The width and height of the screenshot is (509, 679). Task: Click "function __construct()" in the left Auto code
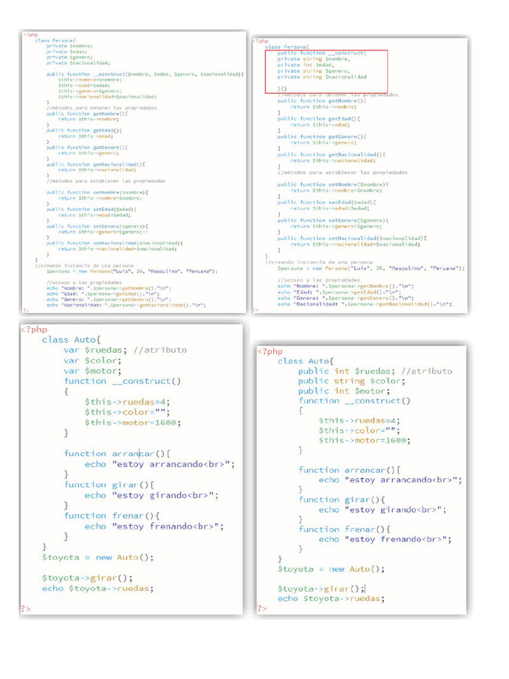[123, 381]
